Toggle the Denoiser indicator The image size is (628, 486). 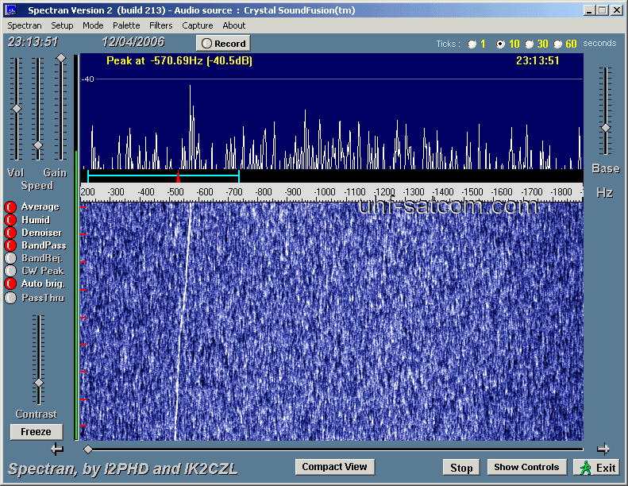click(x=10, y=233)
